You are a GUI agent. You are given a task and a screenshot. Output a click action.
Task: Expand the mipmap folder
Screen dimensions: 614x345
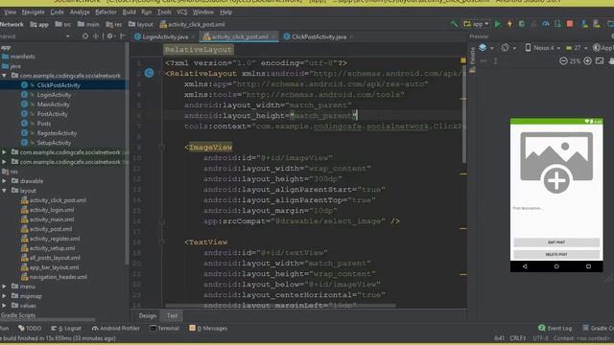click(4, 296)
